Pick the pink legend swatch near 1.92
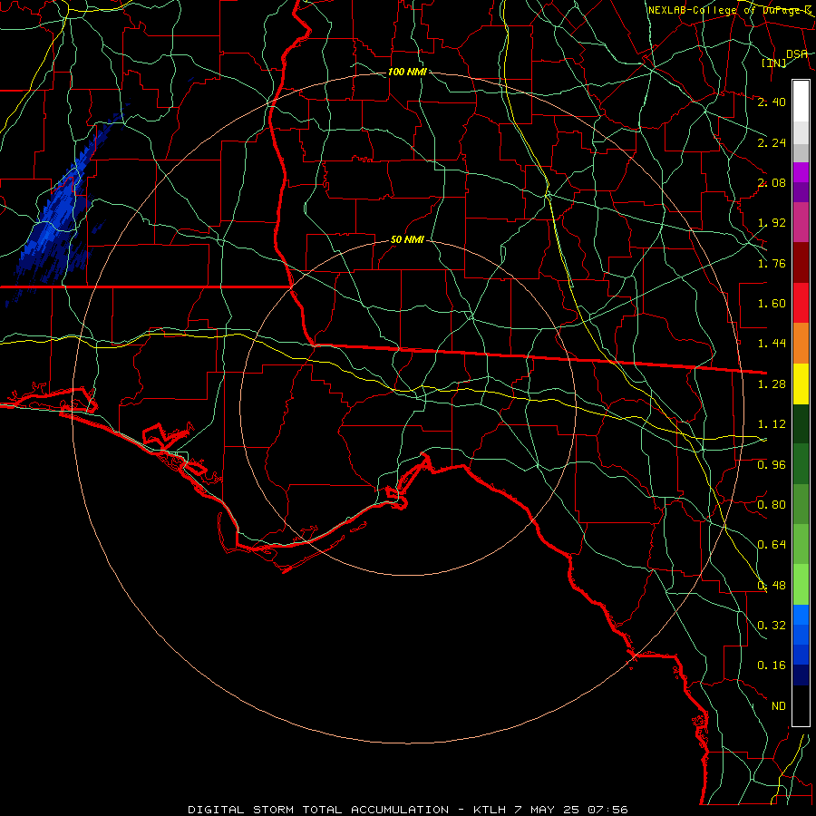 pyautogui.click(x=801, y=222)
